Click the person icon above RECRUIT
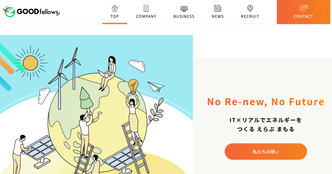The width and height of the screenshot is (332, 174). (250, 8)
